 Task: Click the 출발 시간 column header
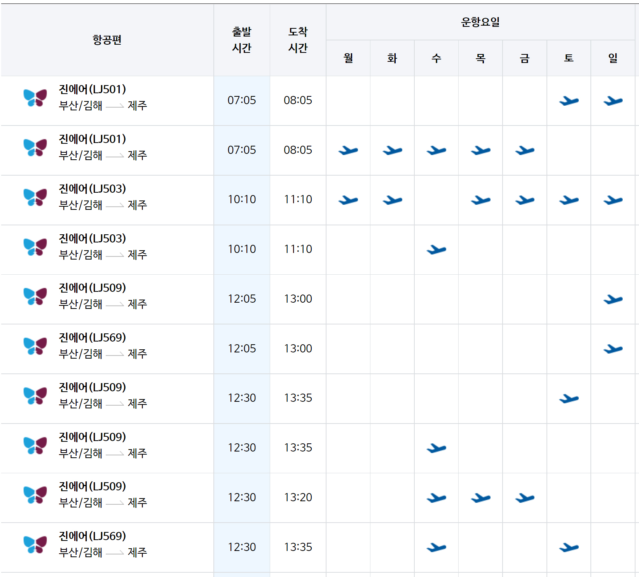click(242, 40)
